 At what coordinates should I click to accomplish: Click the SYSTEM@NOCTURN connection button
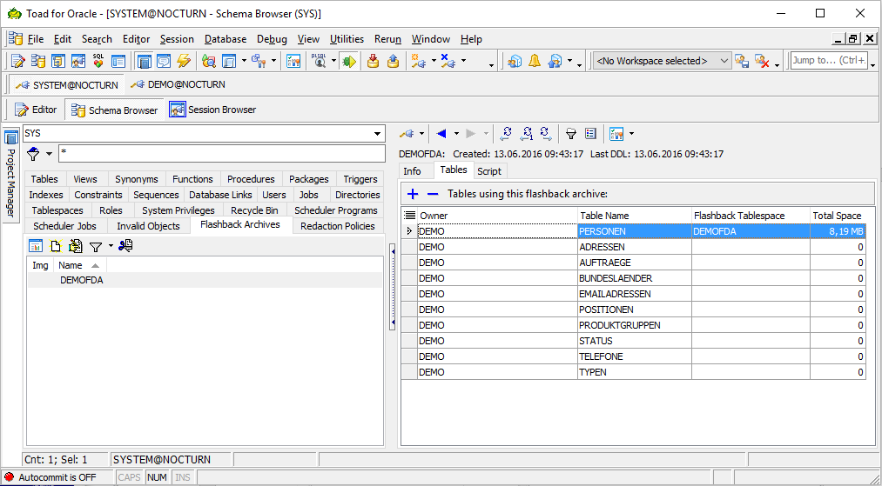(x=66, y=85)
